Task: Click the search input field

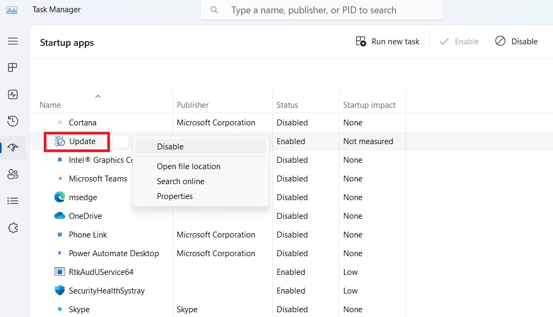Action: coord(322,10)
